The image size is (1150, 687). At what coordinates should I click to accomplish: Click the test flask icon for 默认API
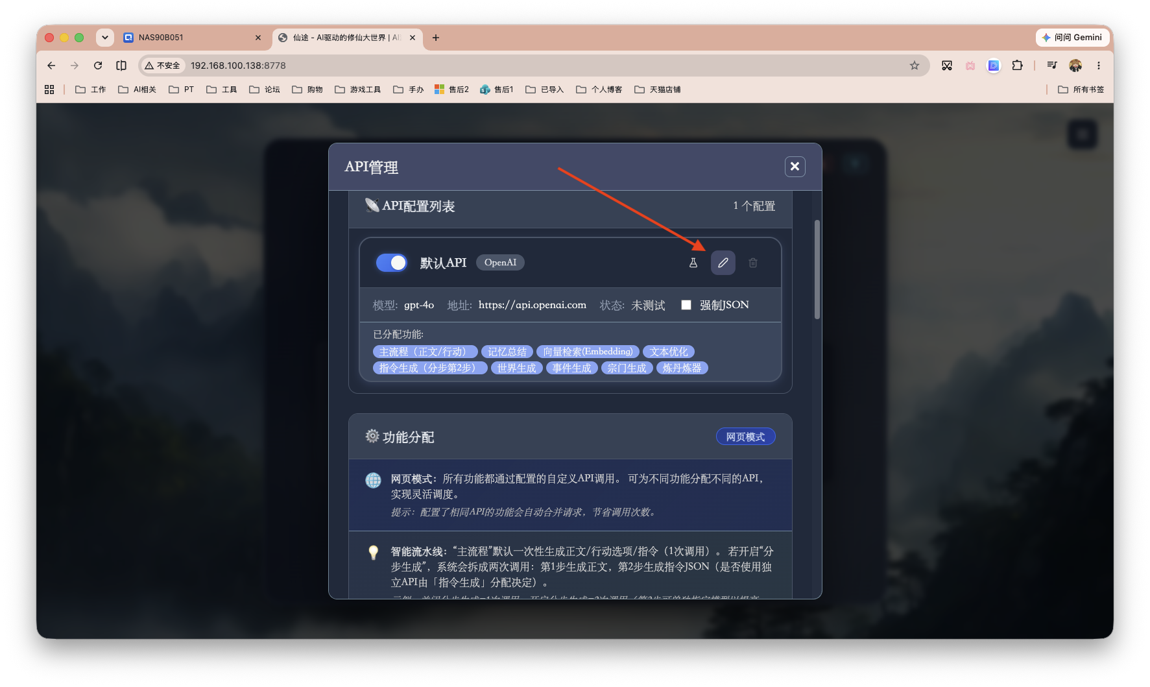pyautogui.click(x=693, y=263)
